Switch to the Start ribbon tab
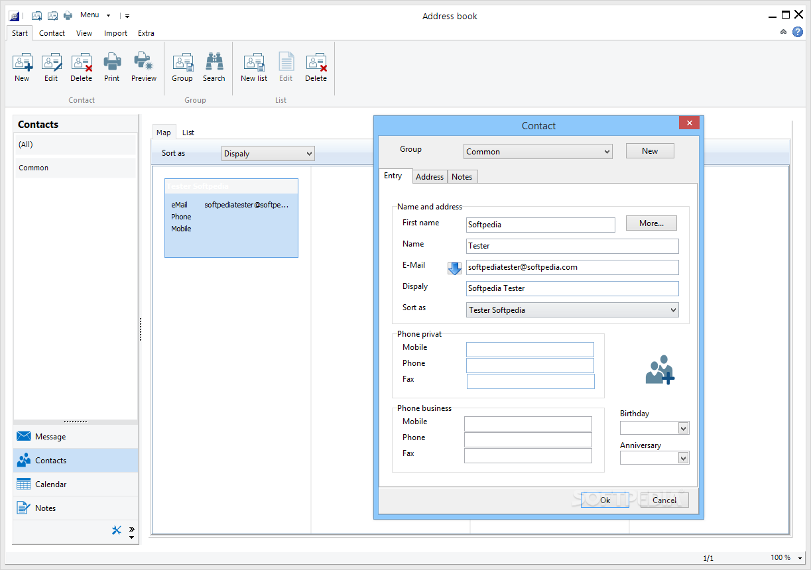 [20, 33]
